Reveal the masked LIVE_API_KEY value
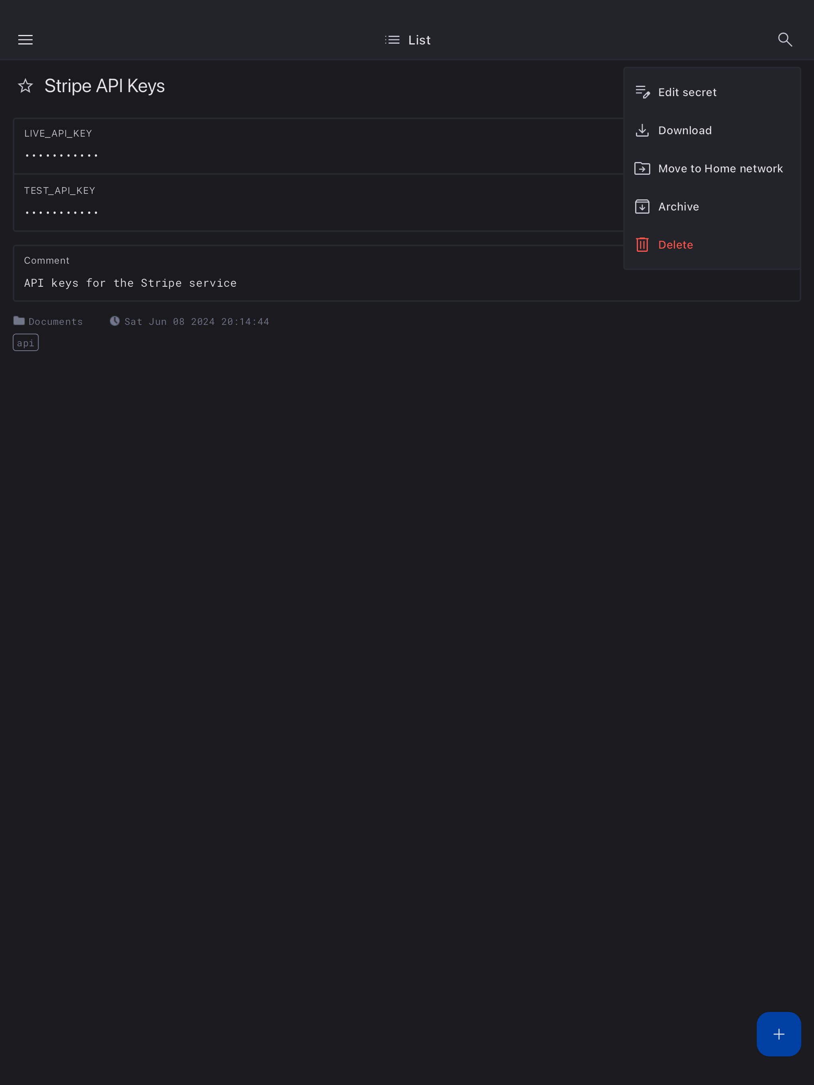The image size is (814, 1085). tap(62, 156)
